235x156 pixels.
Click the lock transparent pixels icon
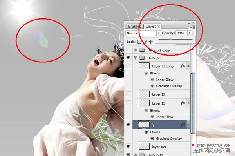[139, 42]
